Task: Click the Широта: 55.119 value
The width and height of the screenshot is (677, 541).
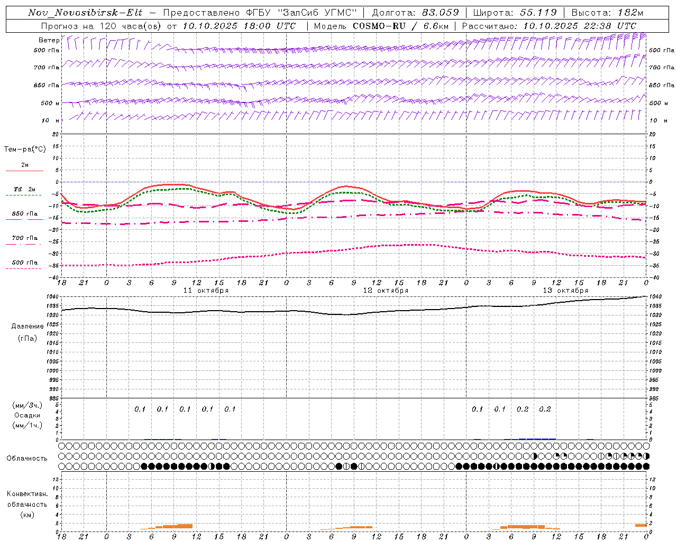Action: pos(515,13)
